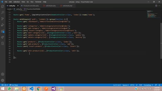Open the View menu
This screenshot has height=91, width=162.
coord(23,2)
